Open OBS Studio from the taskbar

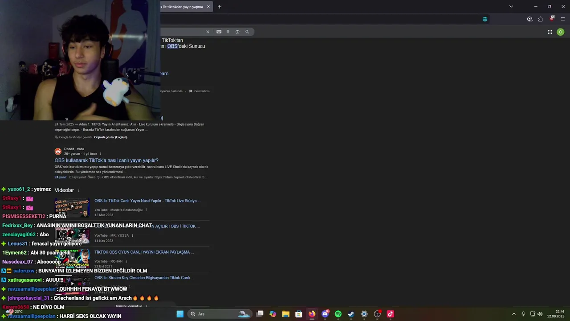[x=377, y=314]
